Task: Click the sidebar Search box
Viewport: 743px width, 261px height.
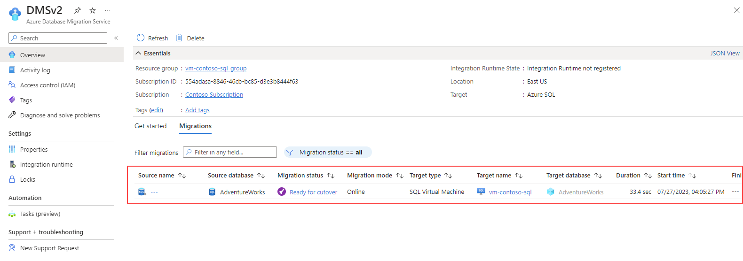Action: tap(58, 38)
